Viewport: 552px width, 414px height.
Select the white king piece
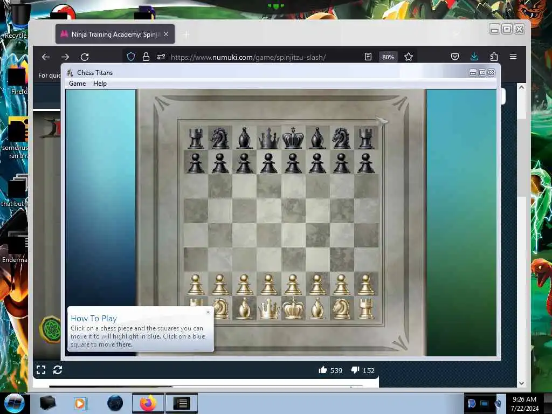pos(293,309)
